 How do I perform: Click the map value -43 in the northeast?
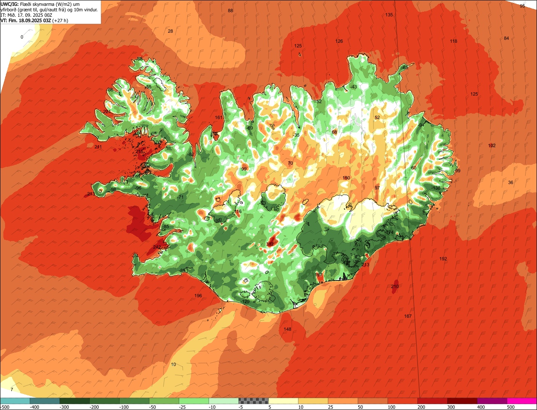click(353, 87)
